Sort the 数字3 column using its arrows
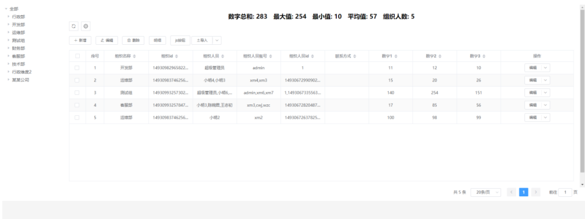 click(484, 56)
